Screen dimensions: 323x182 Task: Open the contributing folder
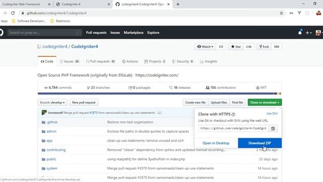tap(56, 150)
